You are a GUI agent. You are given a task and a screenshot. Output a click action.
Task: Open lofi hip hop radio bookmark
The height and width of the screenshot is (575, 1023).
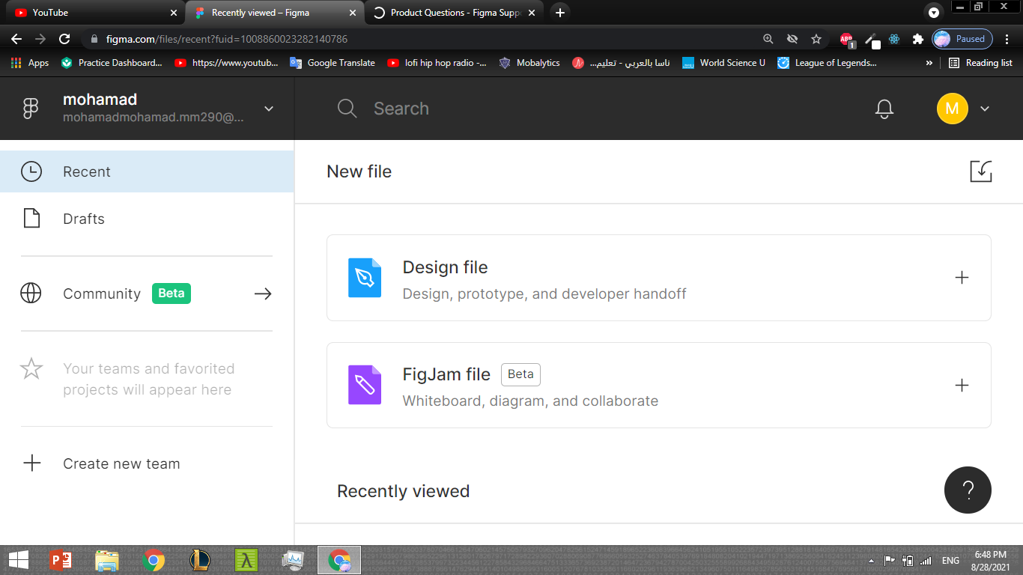437,63
